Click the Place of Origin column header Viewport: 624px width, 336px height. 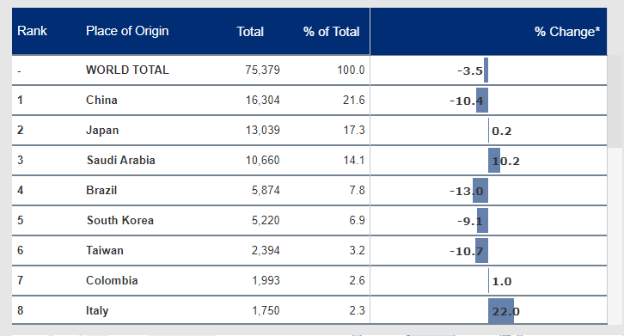[x=127, y=31]
